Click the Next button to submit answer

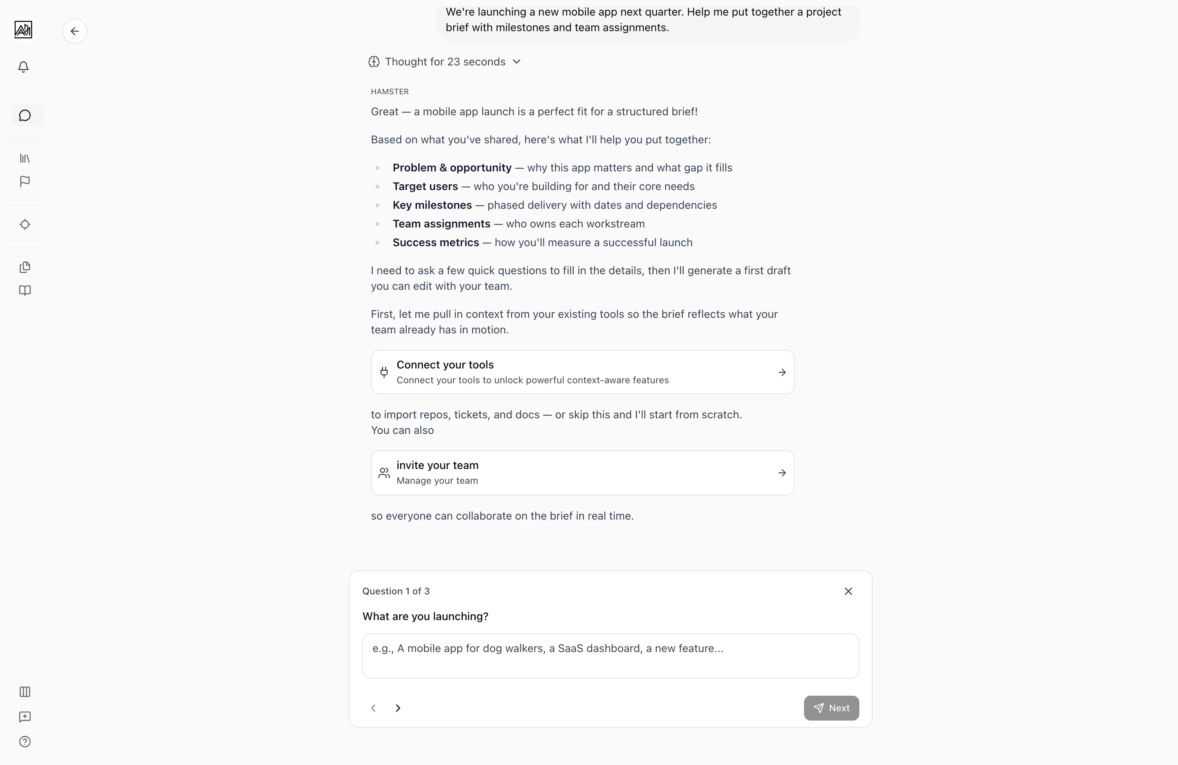click(831, 708)
